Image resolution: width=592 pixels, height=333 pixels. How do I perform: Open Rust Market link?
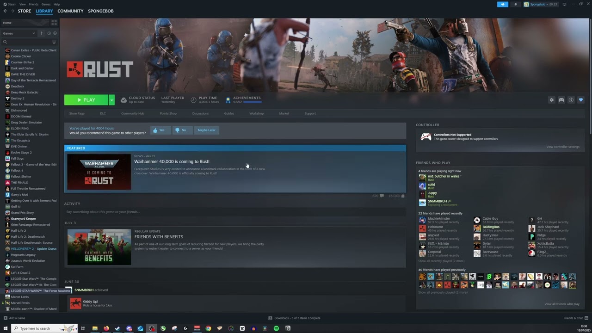(x=284, y=113)
